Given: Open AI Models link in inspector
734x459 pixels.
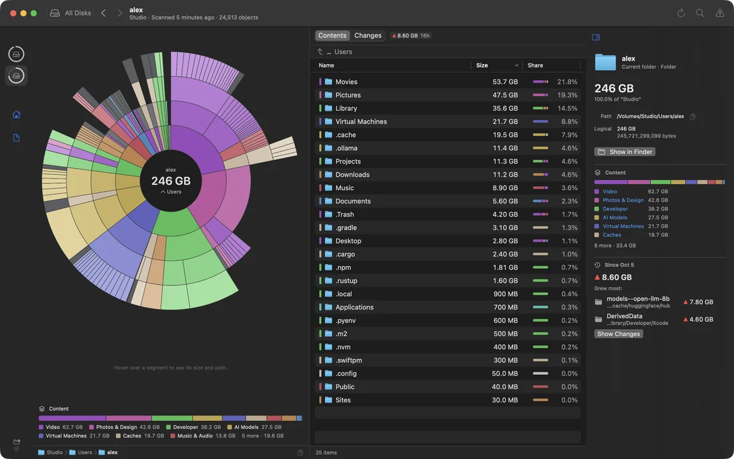Looking at the screenshot, I should 615,217.
